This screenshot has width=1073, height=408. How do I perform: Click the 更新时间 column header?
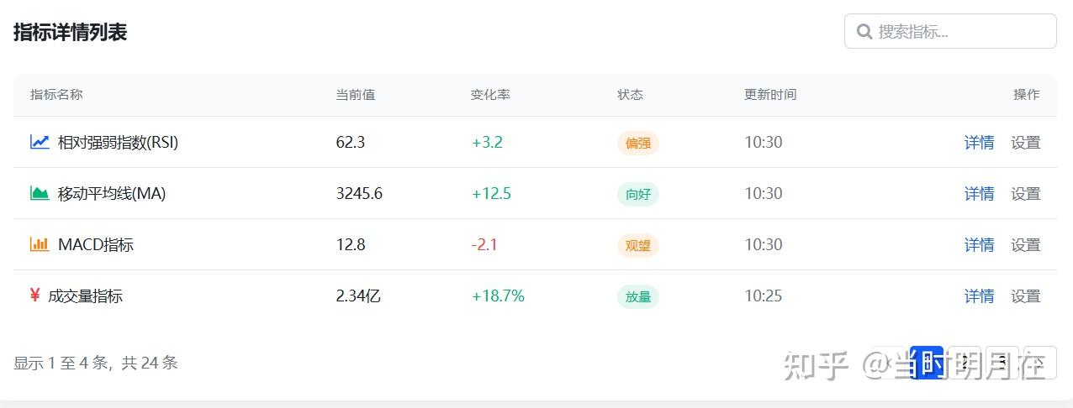point(769,95)
